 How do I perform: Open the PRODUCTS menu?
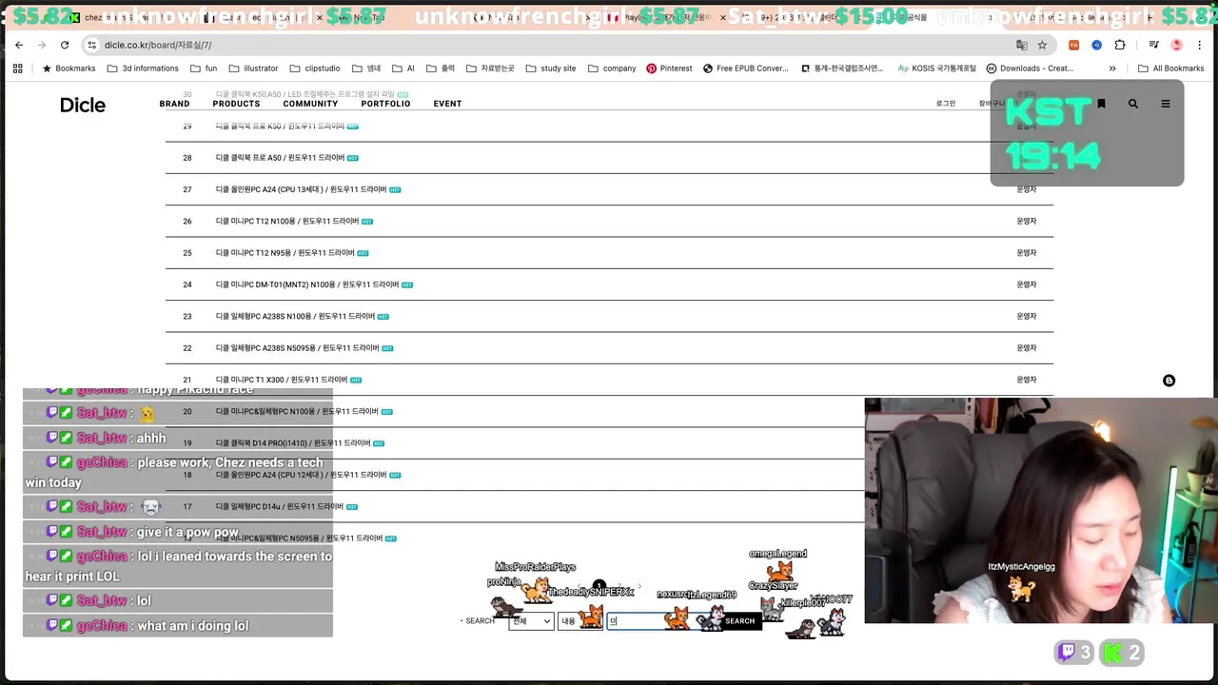pos(236,104)
